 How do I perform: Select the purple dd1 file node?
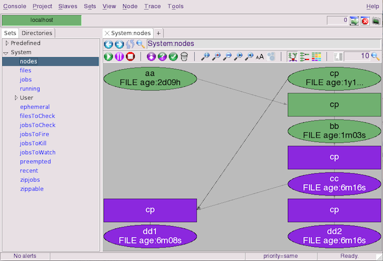point(150,236)
